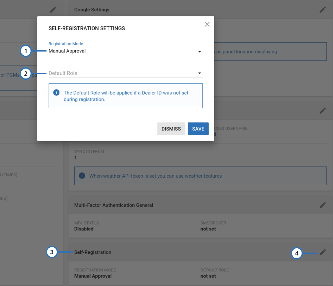Select the Manual Approval value shown in Registration Mode

click(67, 51)
